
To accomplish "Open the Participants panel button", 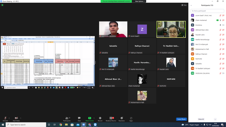I will (67, 119).
